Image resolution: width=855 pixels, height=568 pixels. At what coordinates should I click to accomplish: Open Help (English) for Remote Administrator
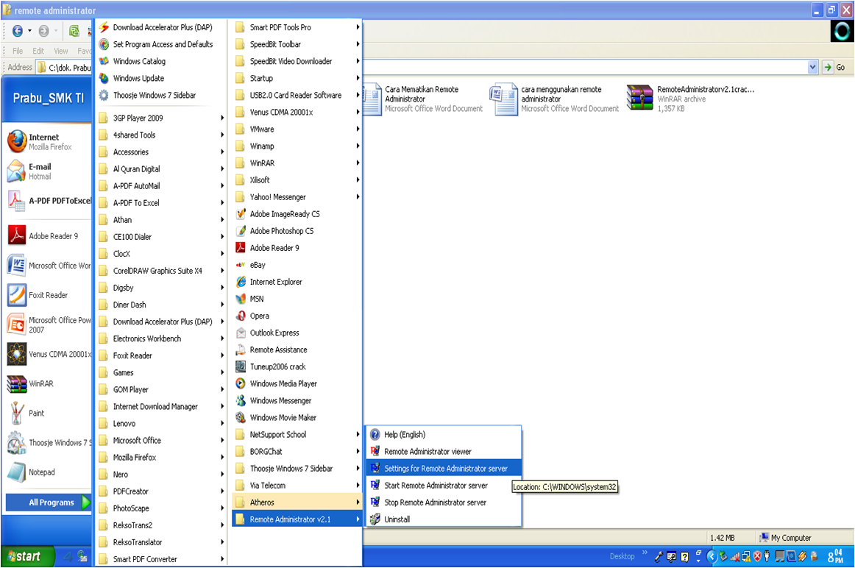coord(444,434)
